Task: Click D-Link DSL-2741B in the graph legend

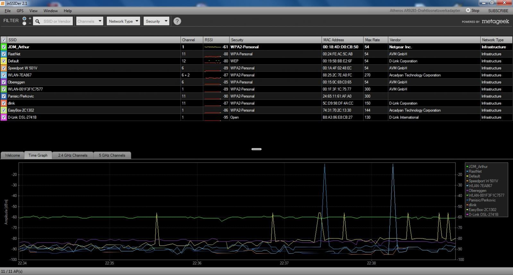Action: pyautogui.click(x=483, y=214)
